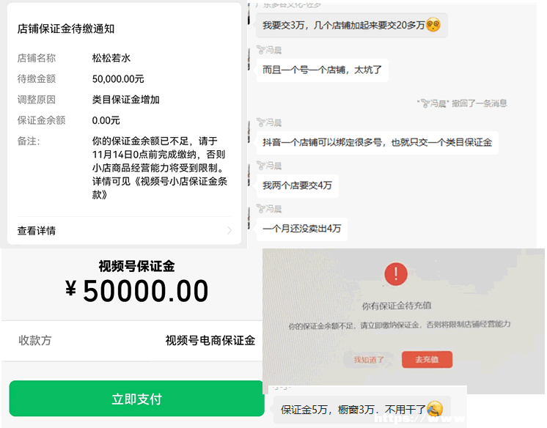Click the sender icon above 抖音一个店铺 message
Viewport: 547px width, 428px height.
[261, 122]
